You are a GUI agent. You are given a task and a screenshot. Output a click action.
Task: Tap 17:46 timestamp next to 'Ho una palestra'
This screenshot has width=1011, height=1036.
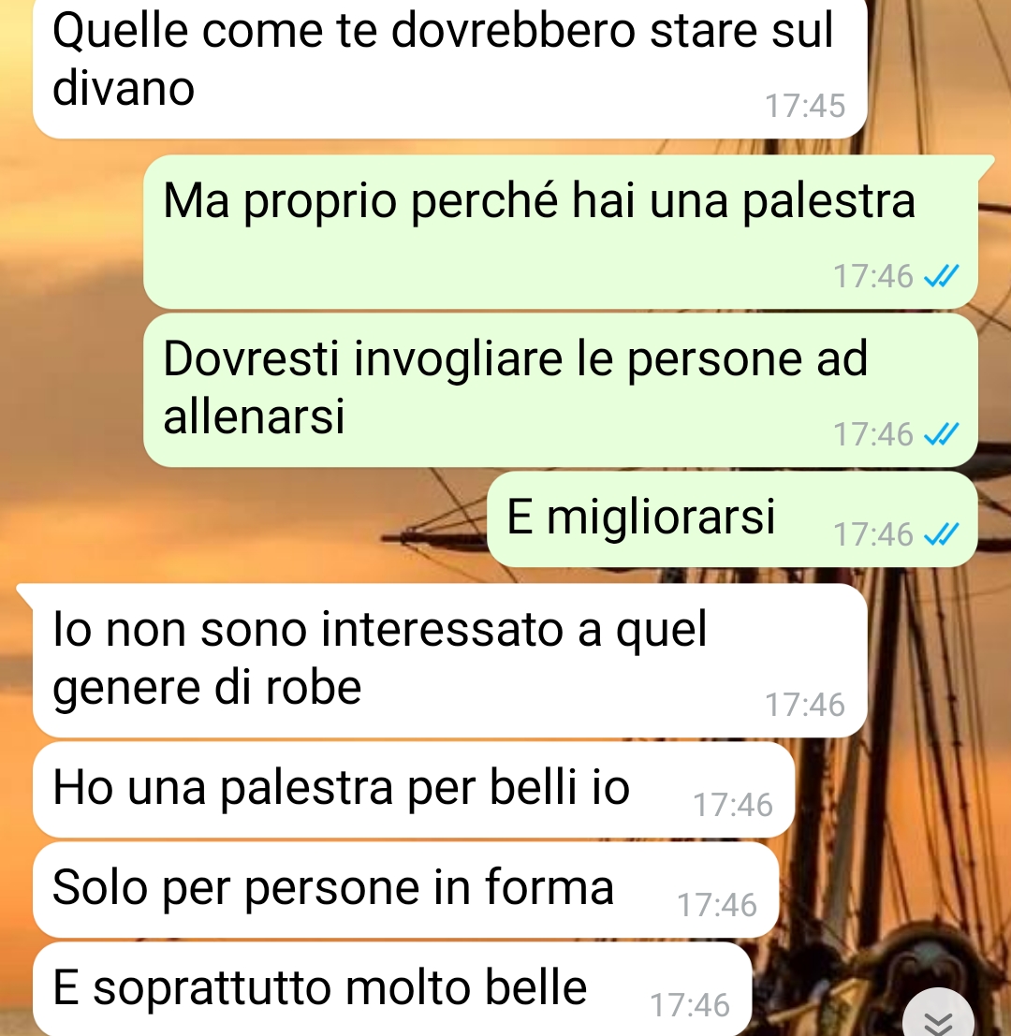733,805
